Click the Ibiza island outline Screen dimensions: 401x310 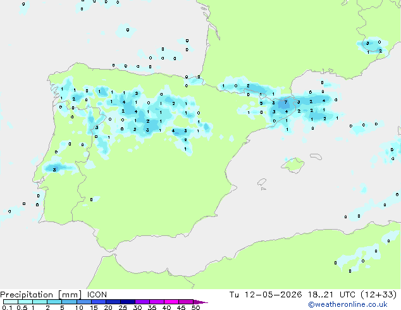click(262, 182)
